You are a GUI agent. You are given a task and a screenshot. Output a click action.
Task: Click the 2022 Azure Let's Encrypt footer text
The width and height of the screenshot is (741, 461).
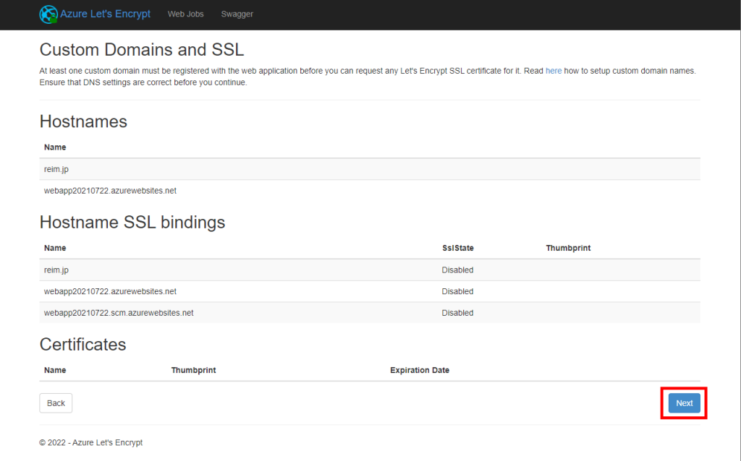[x=90, y=443]
